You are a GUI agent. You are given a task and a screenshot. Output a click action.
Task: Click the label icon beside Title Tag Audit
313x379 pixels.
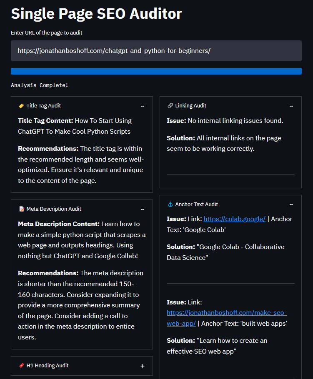point(22,106)
